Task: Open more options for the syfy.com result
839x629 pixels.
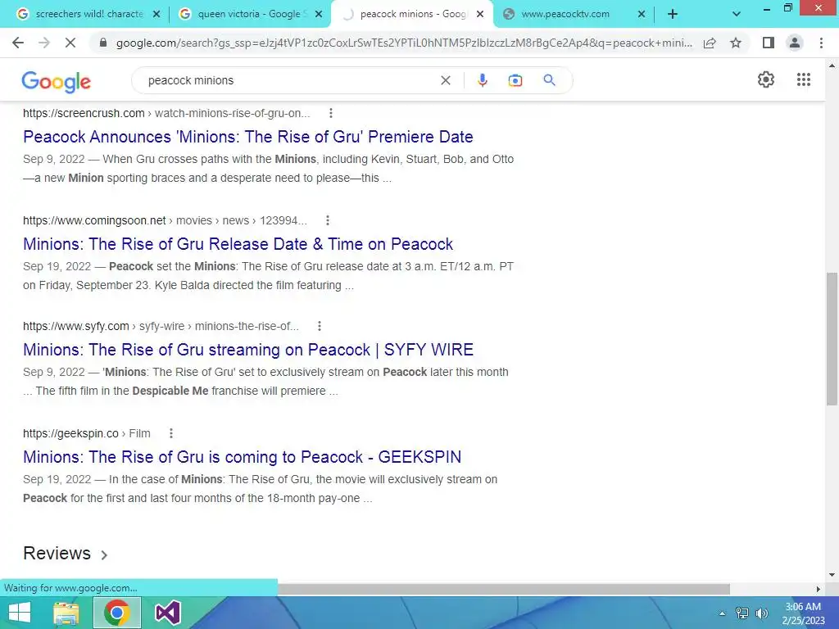Action: [x=319, y=326]
